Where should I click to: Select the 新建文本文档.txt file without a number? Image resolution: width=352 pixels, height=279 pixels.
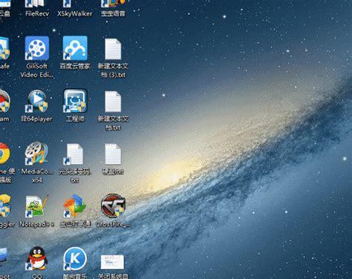[113, 111]
